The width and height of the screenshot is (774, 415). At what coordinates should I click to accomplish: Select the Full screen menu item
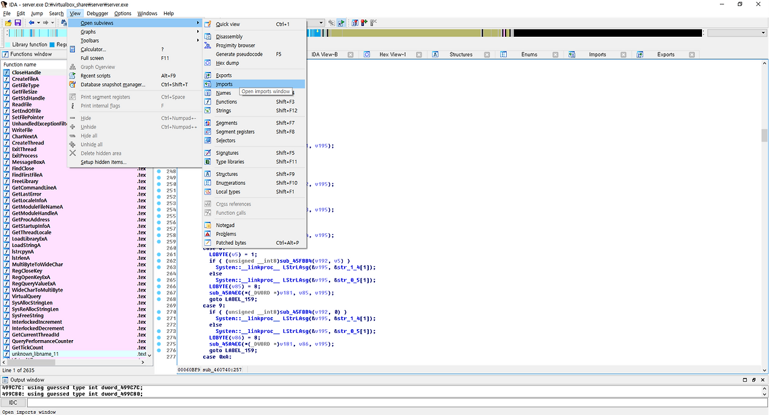coord(134,58)
